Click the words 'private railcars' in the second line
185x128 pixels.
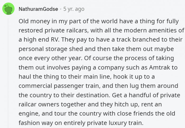point(67,30)
